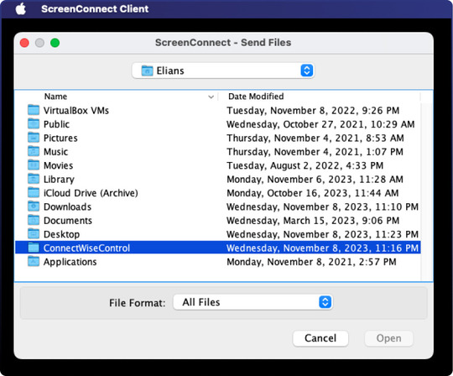Select the Library folder name

tap(59, 179)
